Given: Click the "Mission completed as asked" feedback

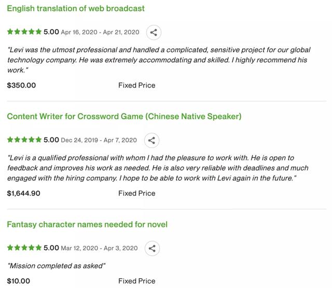Looking at the screenshot, I should click(57, 266).
